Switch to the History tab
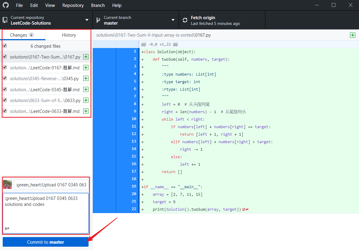The image size is (359, 250). tap(69, 35)
